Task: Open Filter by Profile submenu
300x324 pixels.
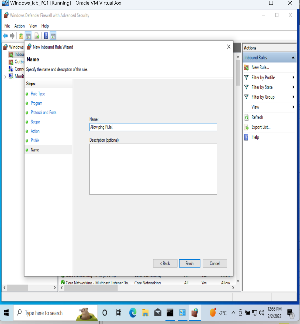Action: click(269, 78)
